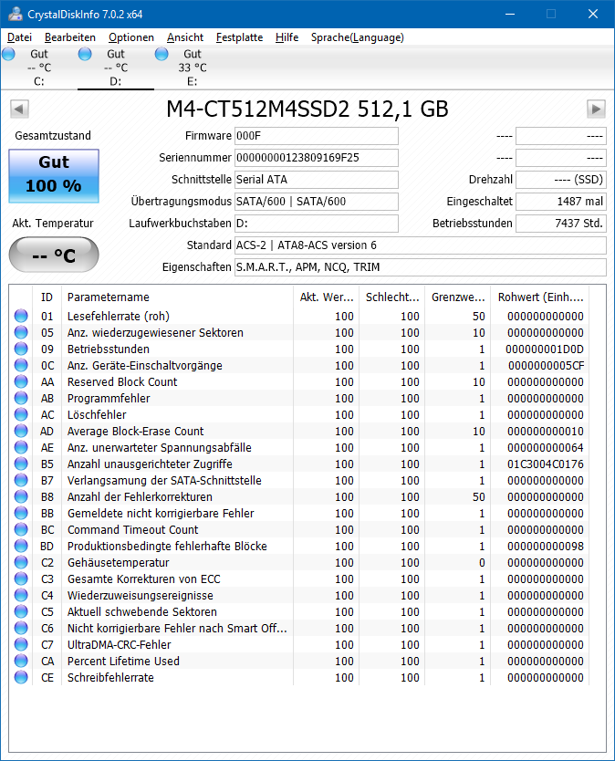The height and width of the screenshot is (761, 615).
Task: Click the Gut 100 % health status button
Action: coord(54,176)
